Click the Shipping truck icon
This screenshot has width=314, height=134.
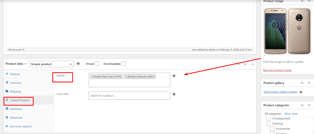(x=7, y=91)
